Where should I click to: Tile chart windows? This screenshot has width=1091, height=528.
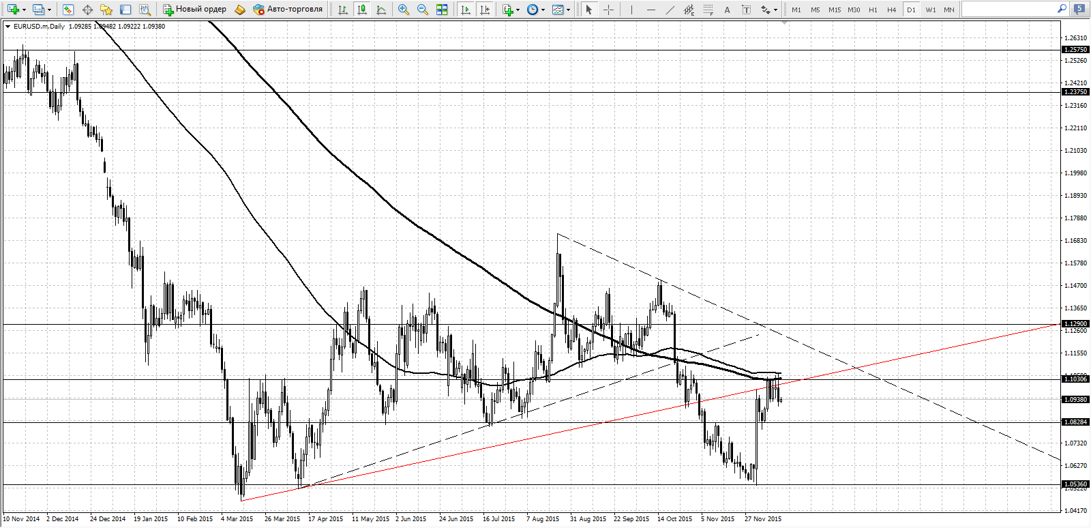[x=442, y=10]
